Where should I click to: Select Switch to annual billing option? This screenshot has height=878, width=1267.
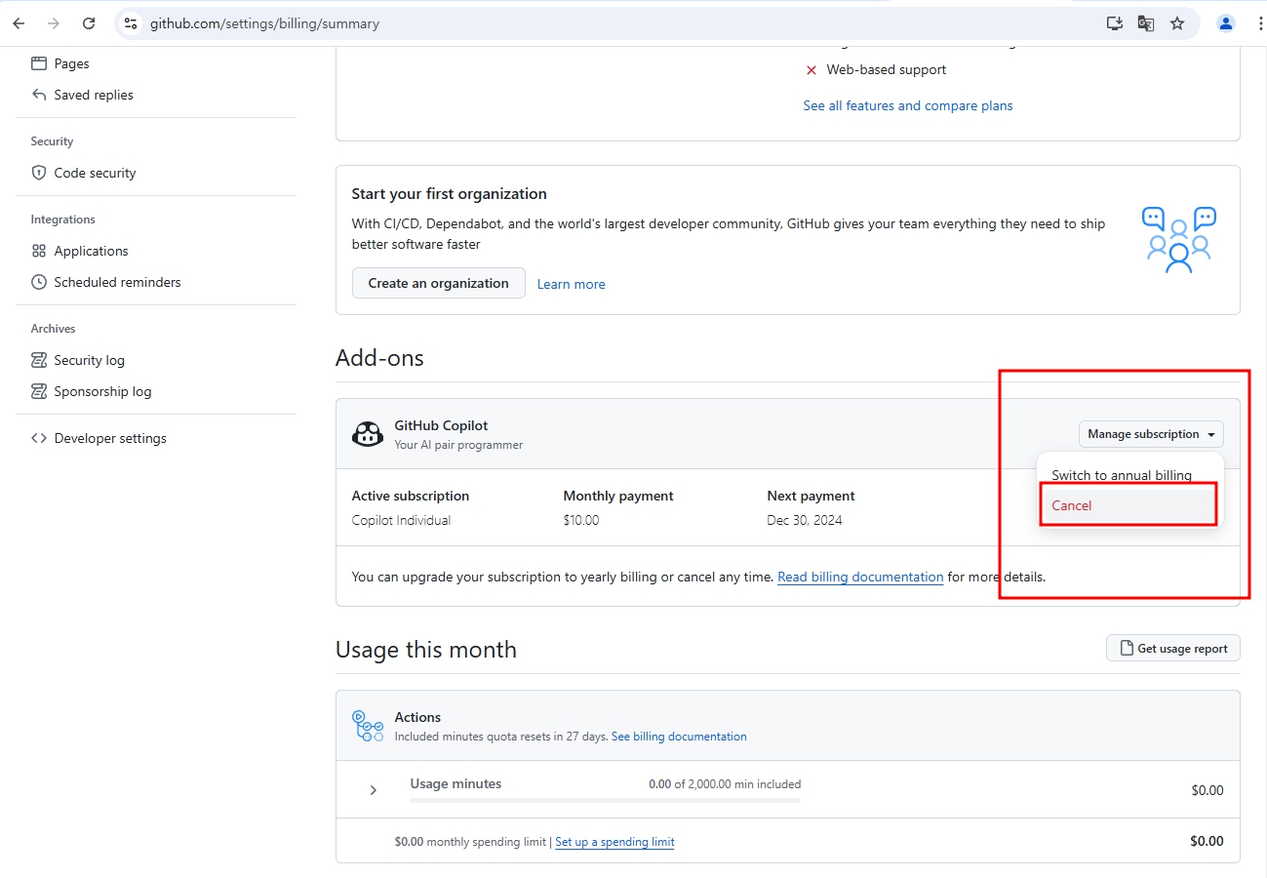pos(1122,476)
